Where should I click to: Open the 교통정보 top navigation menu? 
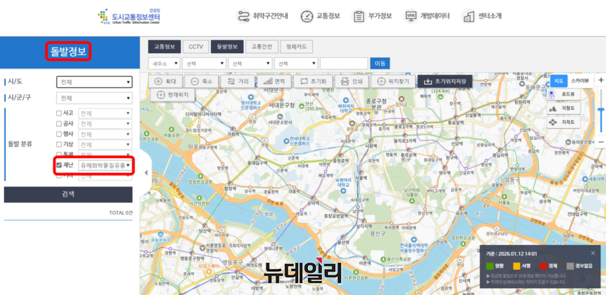320,16
